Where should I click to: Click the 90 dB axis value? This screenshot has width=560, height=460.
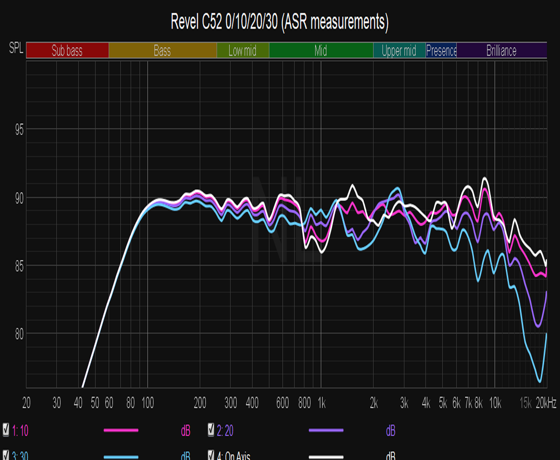coord(19,198)
